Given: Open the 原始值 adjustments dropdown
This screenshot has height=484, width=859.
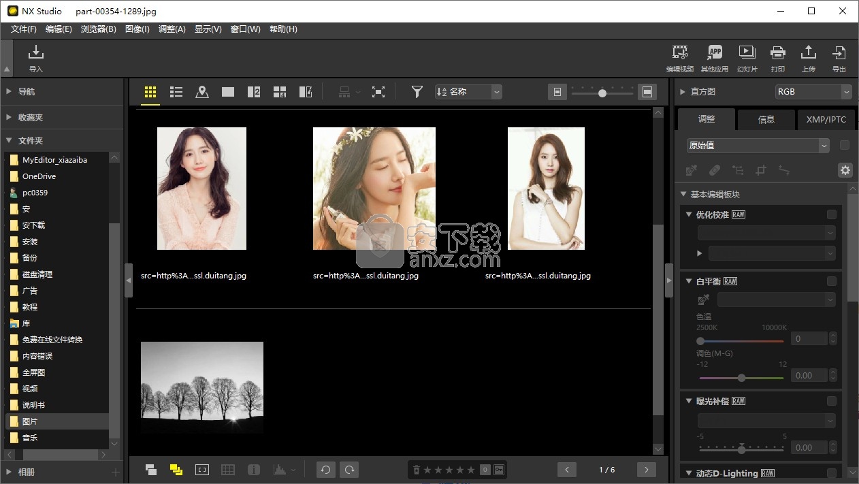Looking at the screenshot, I should point(758,145).
